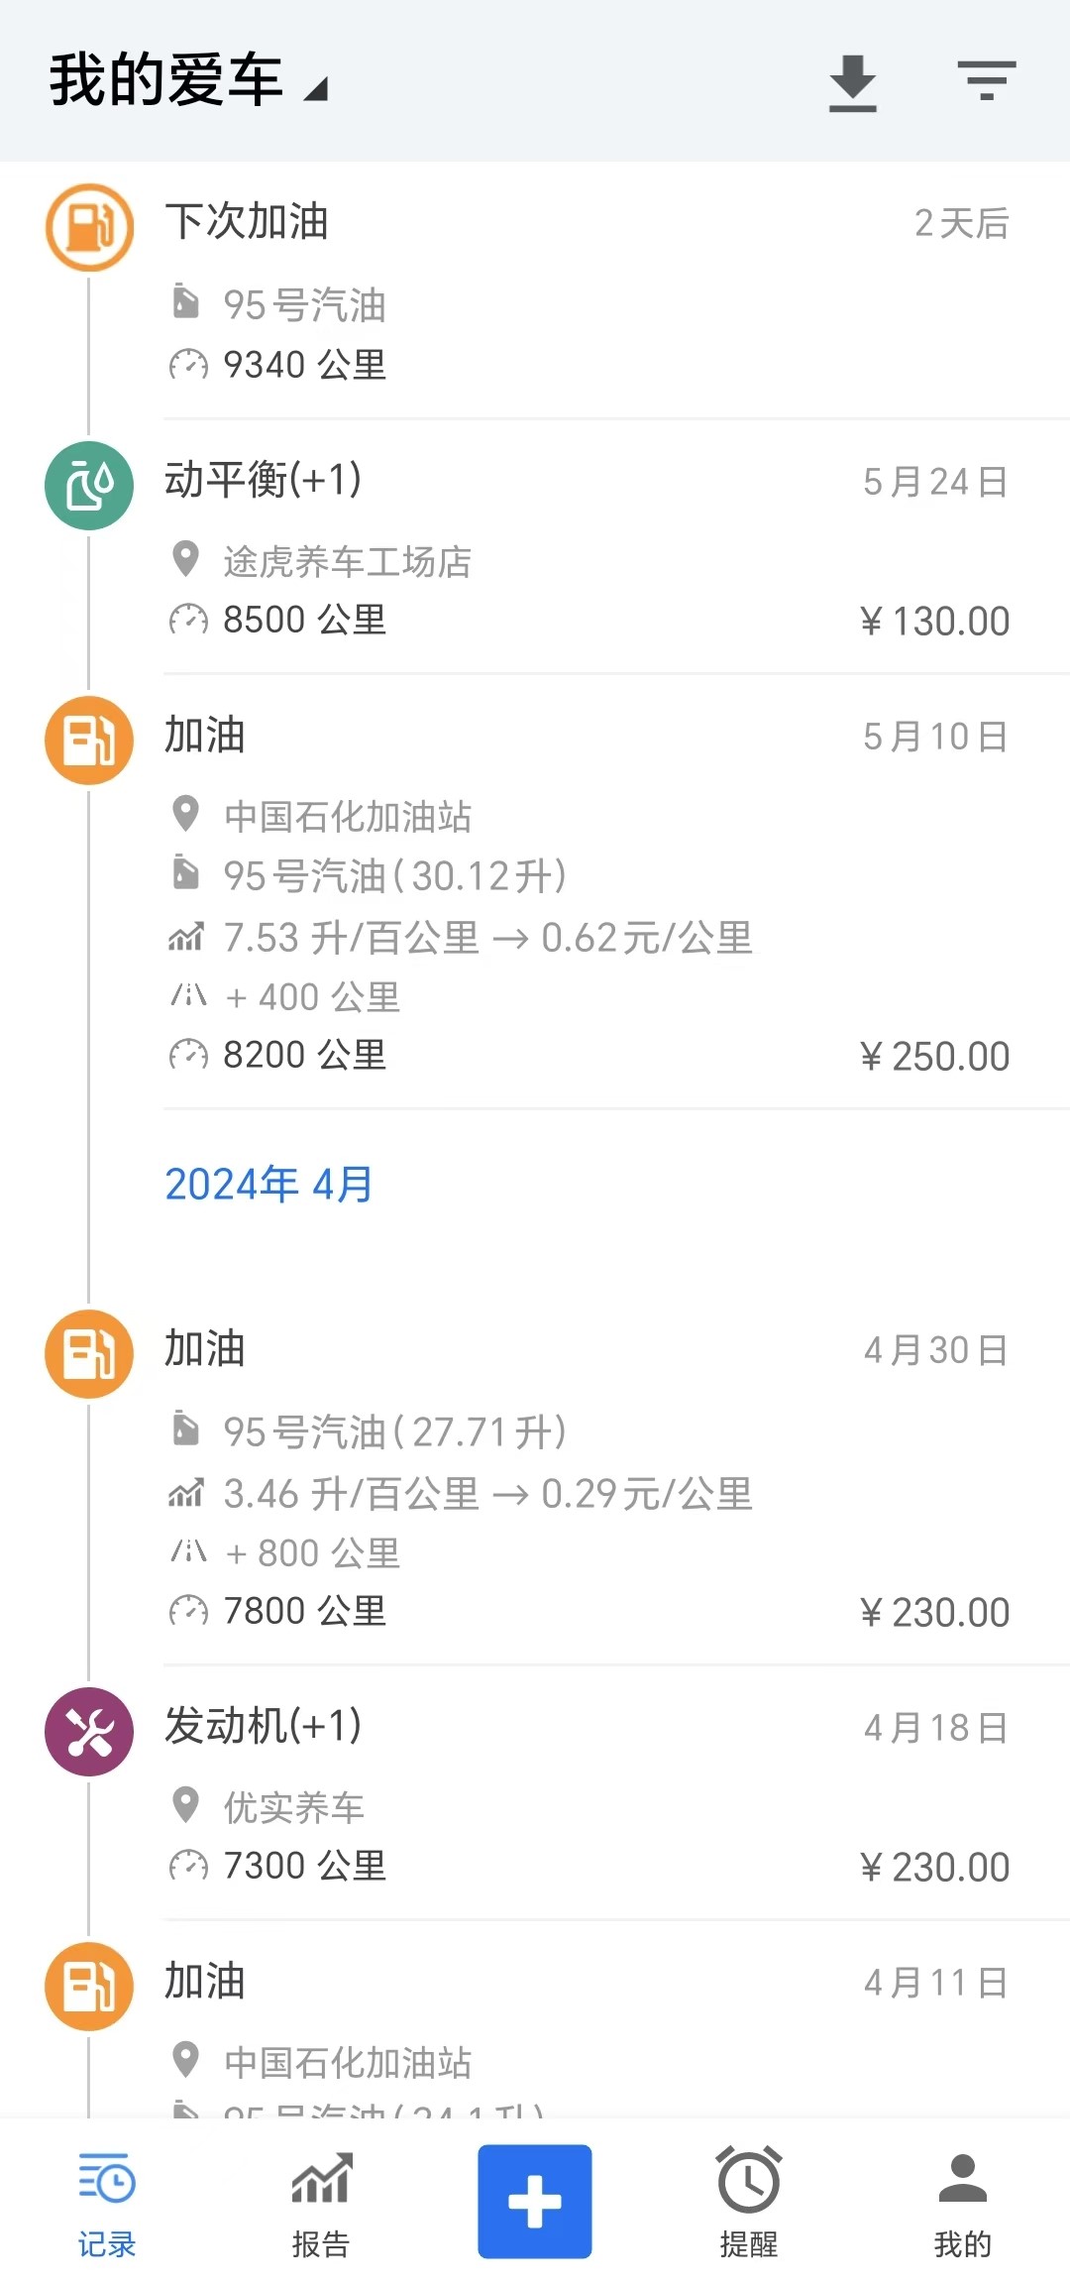The height and width of the screenshot is (2285, 1070).
Task: Open the 途虎养车工场店 location entry
Action: (x=347, y=561)
